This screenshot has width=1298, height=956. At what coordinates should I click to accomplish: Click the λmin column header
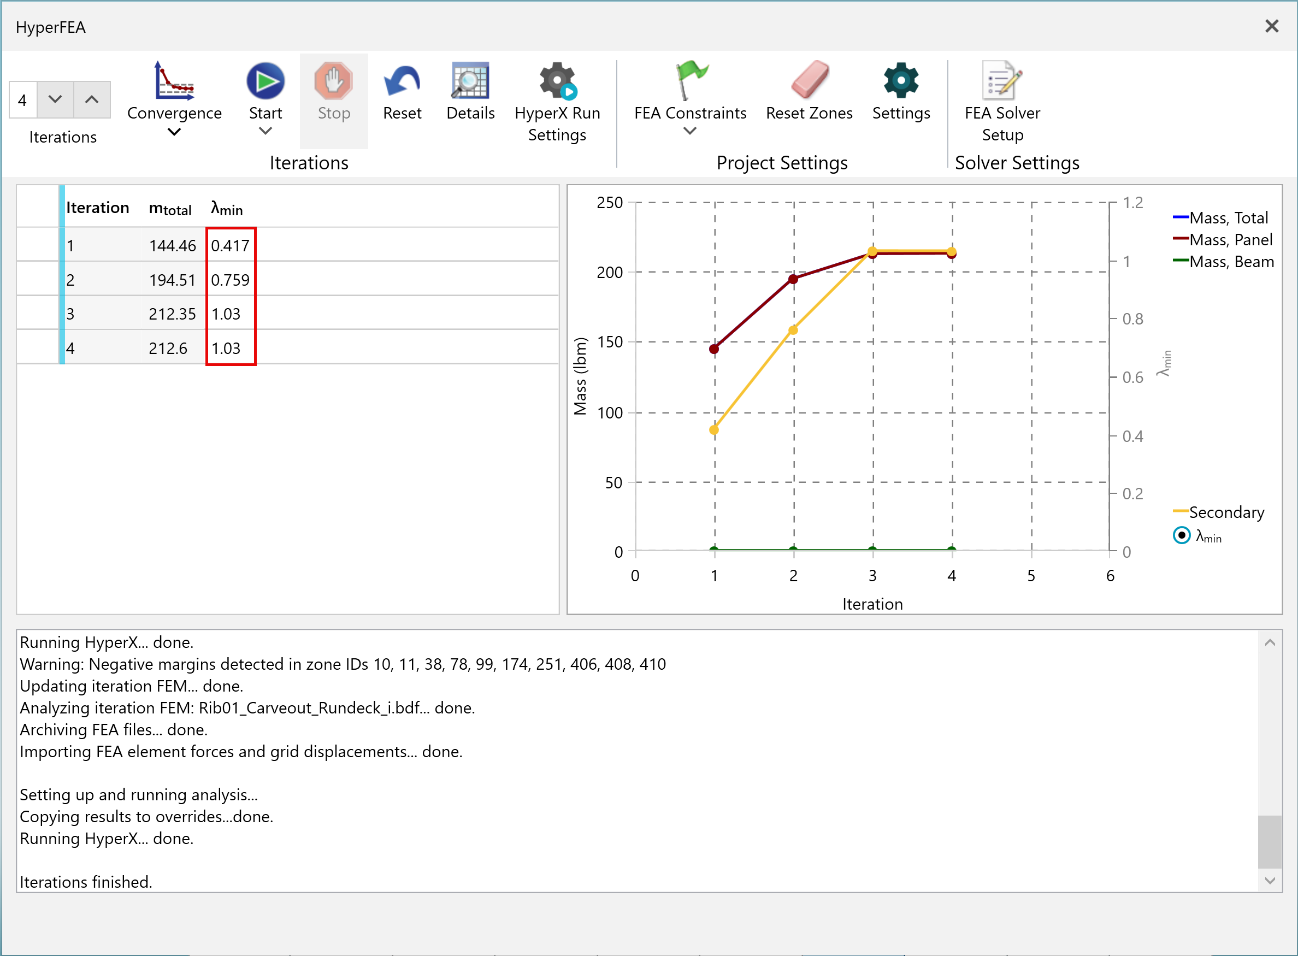tap(227, 208)
